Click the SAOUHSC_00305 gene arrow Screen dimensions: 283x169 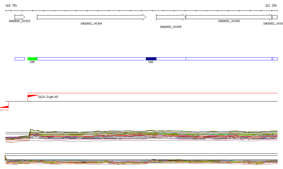point(171,17)
